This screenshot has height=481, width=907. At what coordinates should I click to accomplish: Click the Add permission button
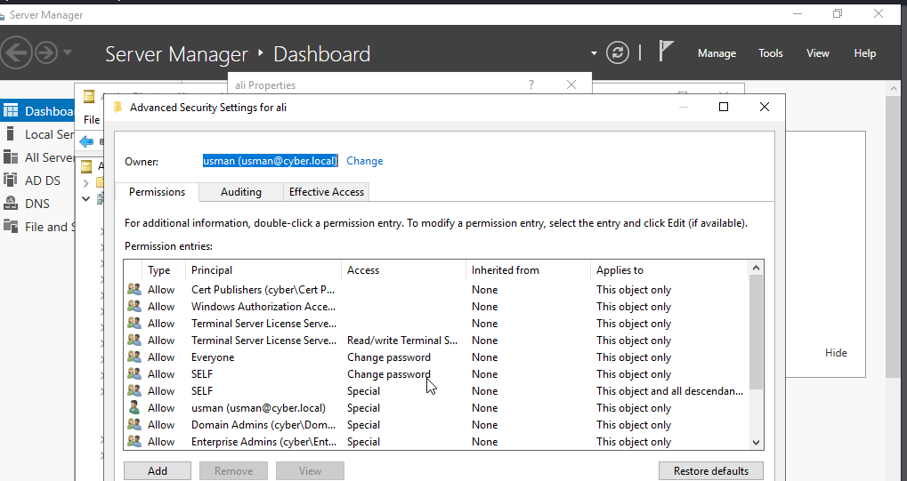click(158, 470)
